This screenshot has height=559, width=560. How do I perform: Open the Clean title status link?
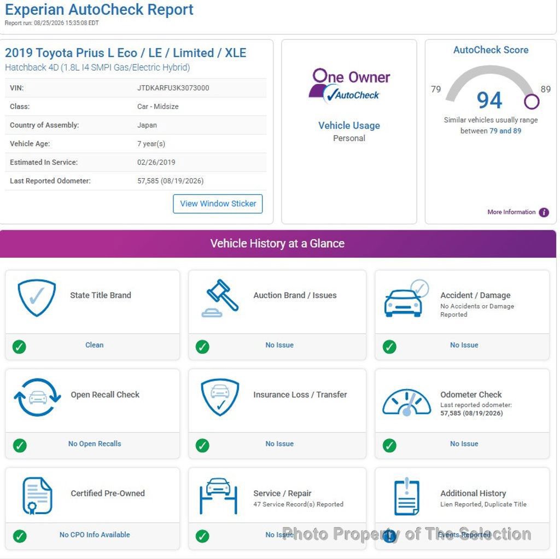(x=94, y=345)
